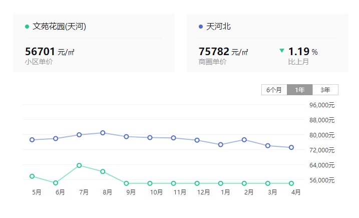Viewport: 359px width, 218px height.
Task: Click the 10月 x-axis label
Action: tap(156, 192)
